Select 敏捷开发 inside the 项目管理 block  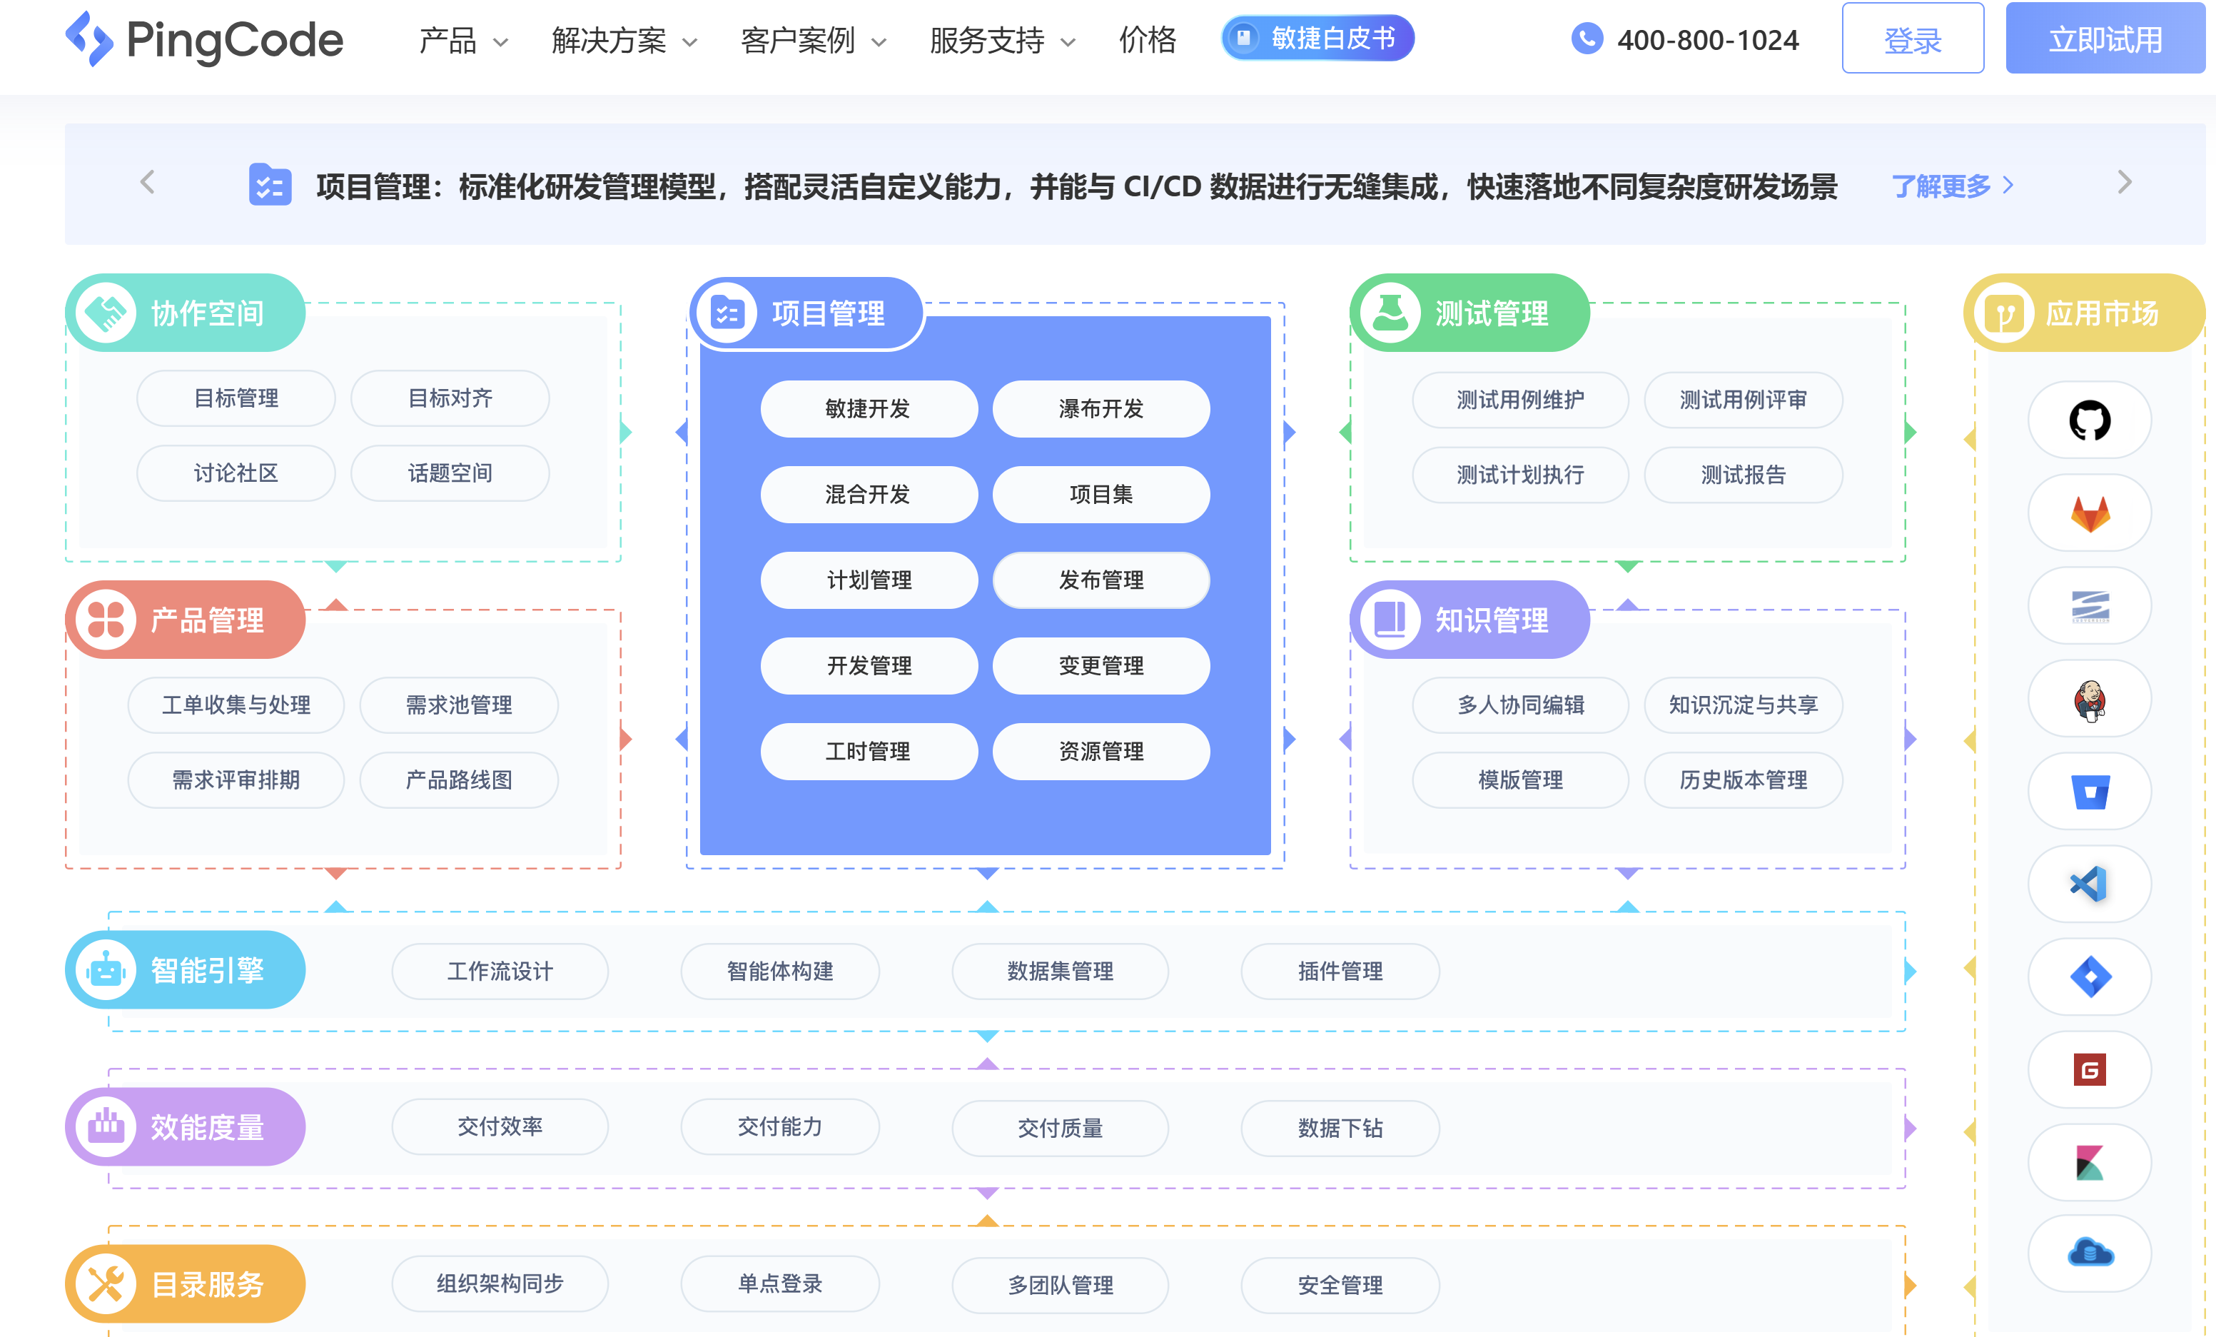[x=869, y=408]
